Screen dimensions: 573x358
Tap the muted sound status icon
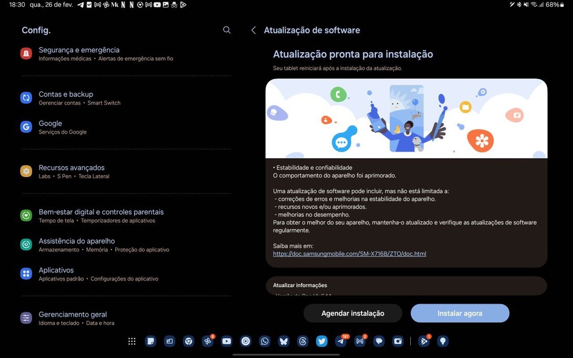coord(526,5)
